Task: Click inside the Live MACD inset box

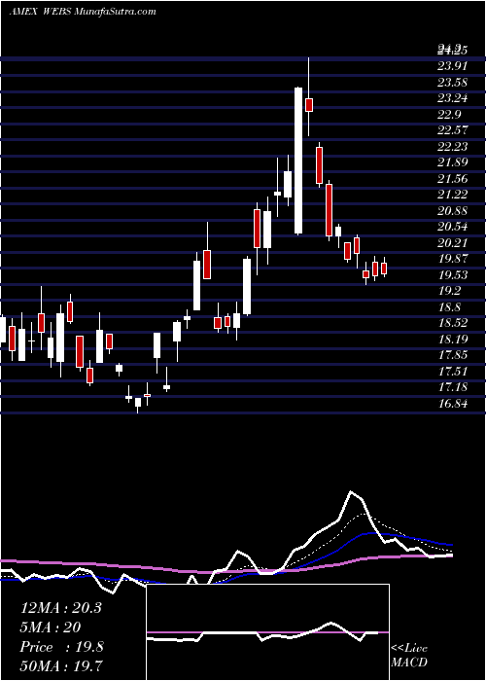Action: pos(267,632)
